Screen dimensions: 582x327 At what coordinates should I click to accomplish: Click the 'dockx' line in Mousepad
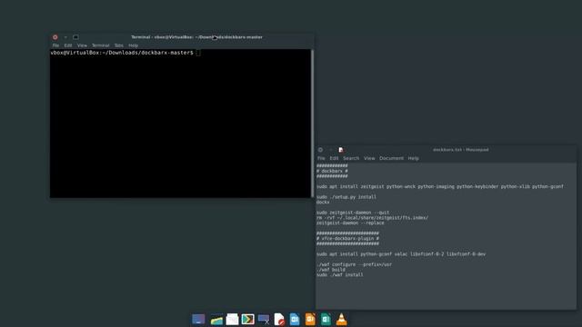tap(323, 202)
